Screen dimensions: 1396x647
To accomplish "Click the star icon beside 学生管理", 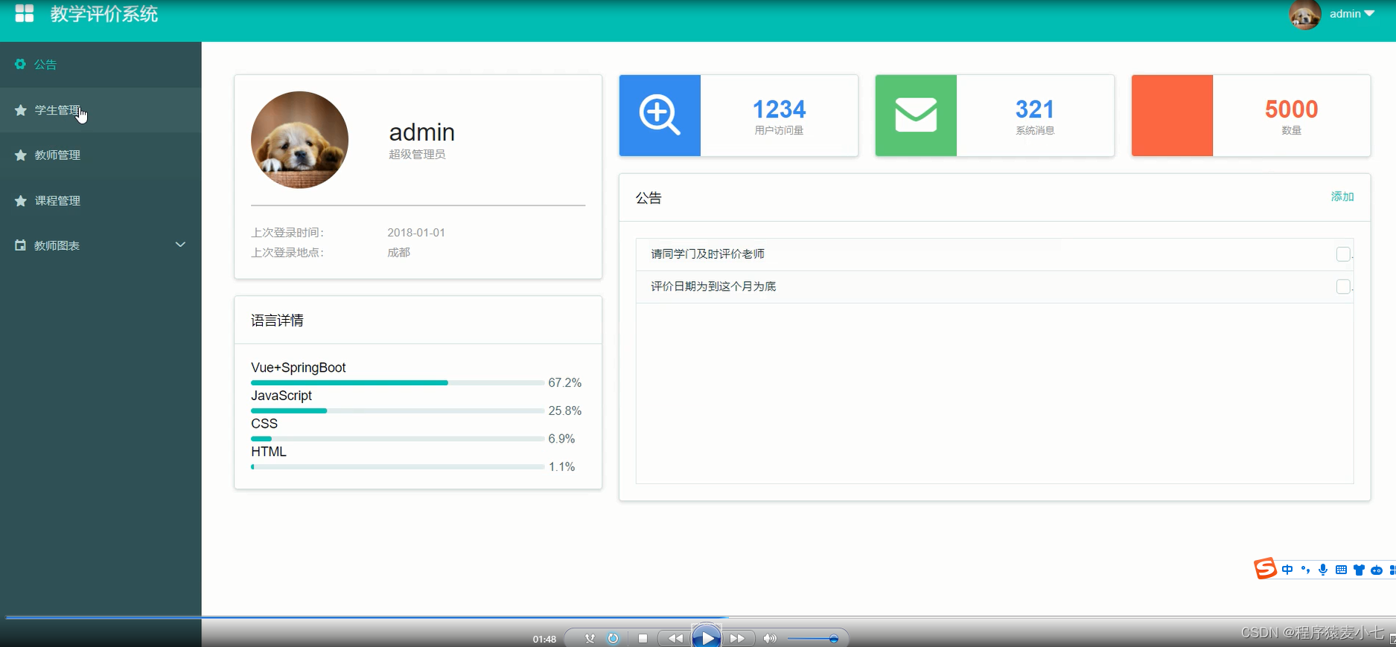I will pos(21,110).
